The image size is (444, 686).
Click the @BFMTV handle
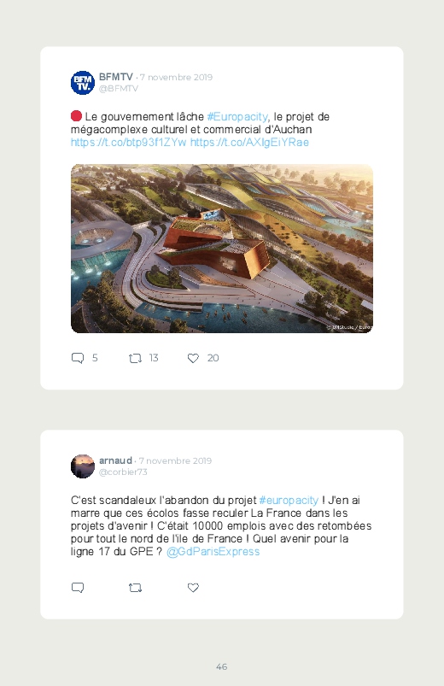tap(119, 88)
